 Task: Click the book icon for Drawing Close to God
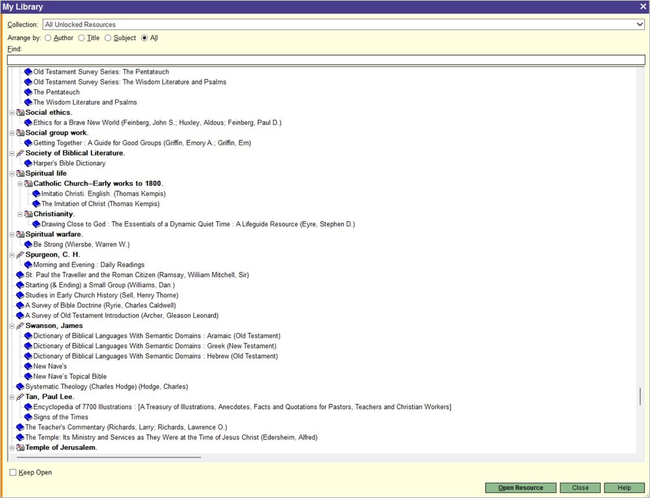pyautogui.click(x=36, y=224)
